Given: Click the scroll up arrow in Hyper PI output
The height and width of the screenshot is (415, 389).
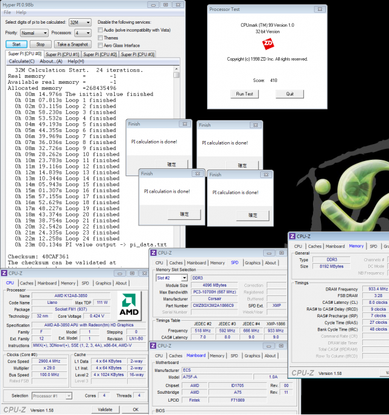Looking at the screenshot, I should 176,69.
